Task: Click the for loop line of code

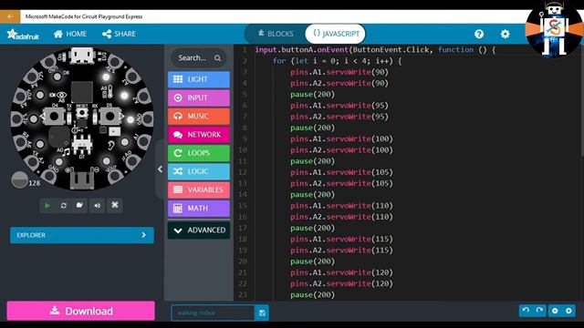Action: (337, 61)
